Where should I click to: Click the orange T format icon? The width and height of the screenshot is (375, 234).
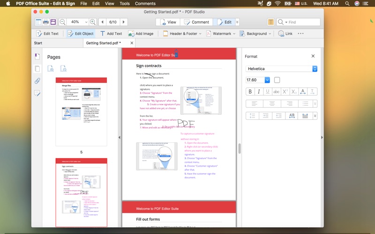pos(271,22)
